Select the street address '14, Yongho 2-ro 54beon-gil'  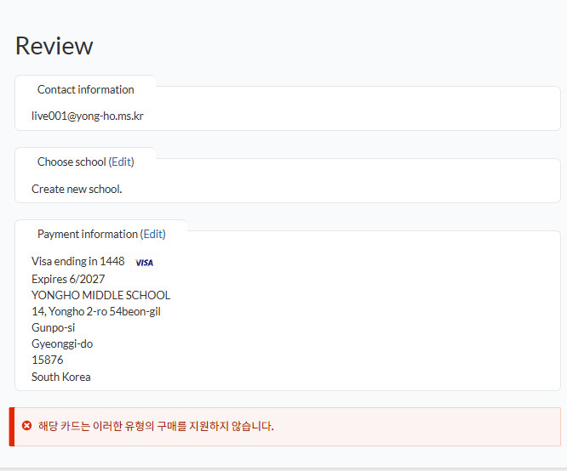96,311
